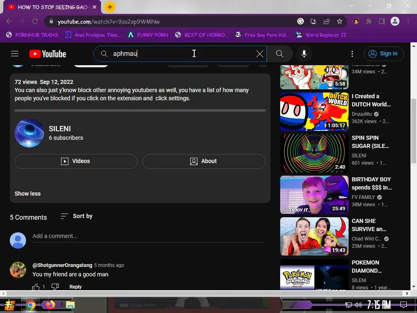Open the 5:58 cartoon video thumbnail
Image resolution: width=417 pixels, height=313 pixels.
(x=314, y=77)
